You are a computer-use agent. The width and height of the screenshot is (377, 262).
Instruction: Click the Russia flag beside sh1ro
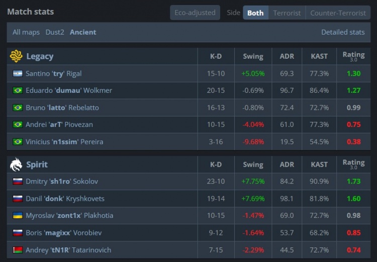point(18,181)
